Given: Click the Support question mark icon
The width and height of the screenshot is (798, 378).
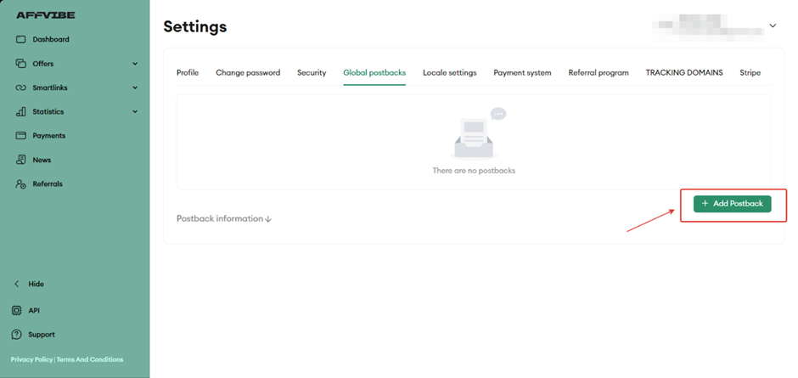Looking at the screenshot, I should [17, 335].
